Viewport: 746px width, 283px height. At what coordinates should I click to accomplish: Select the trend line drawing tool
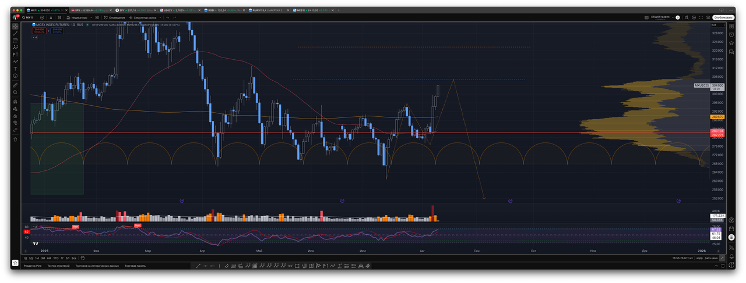15,34
